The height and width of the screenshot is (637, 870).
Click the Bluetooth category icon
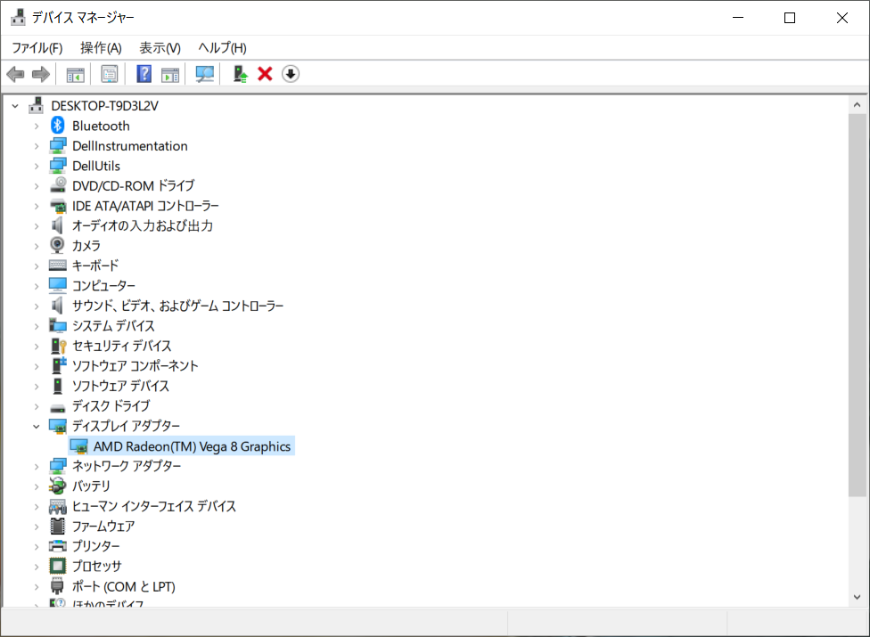point(58,126)
